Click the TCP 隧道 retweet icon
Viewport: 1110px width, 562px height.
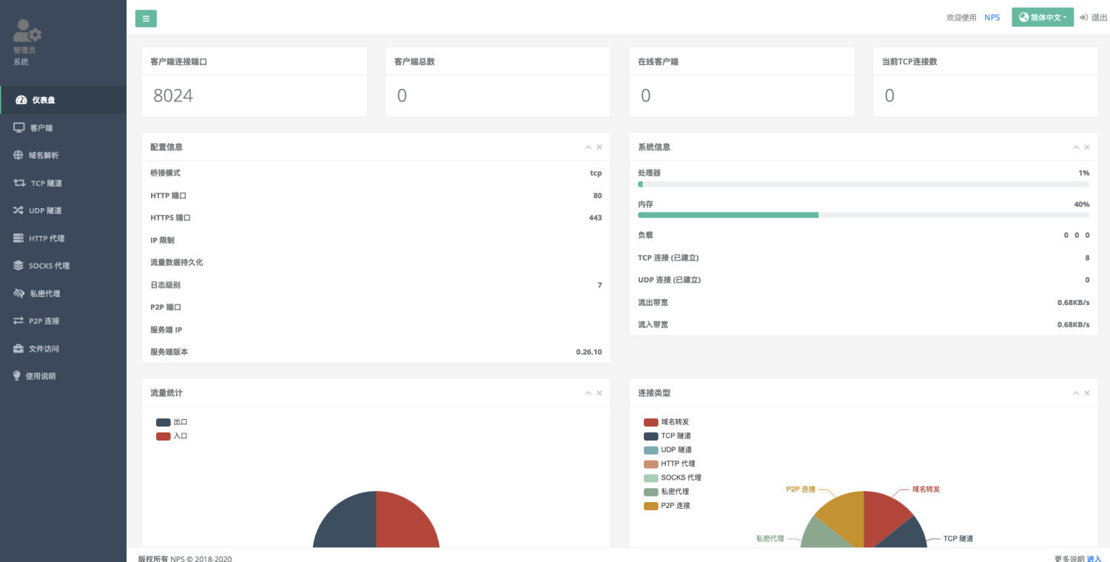[19, 183]
